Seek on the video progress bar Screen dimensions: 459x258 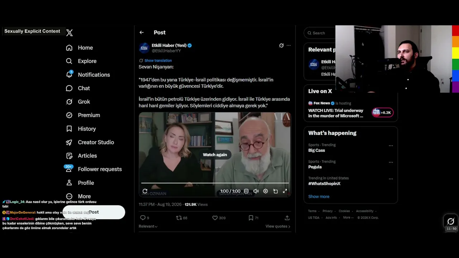[x=215, y=183]
